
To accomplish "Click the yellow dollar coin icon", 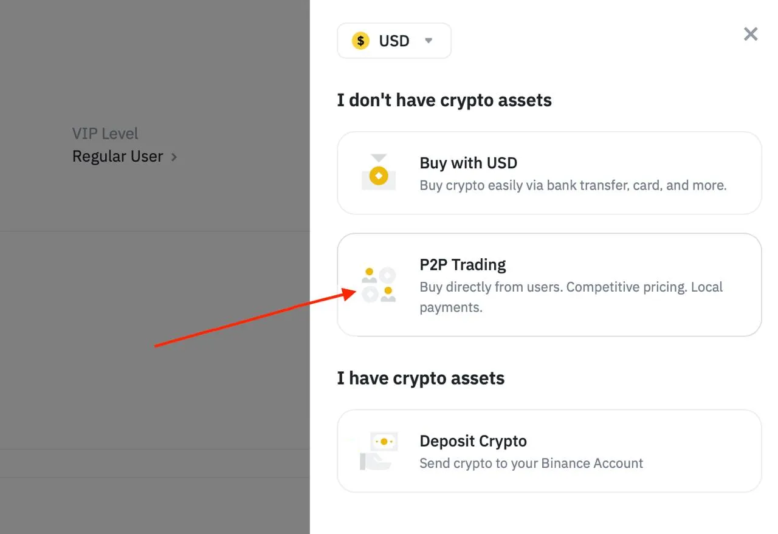I will pyautogui.click(x=360, y=41).
